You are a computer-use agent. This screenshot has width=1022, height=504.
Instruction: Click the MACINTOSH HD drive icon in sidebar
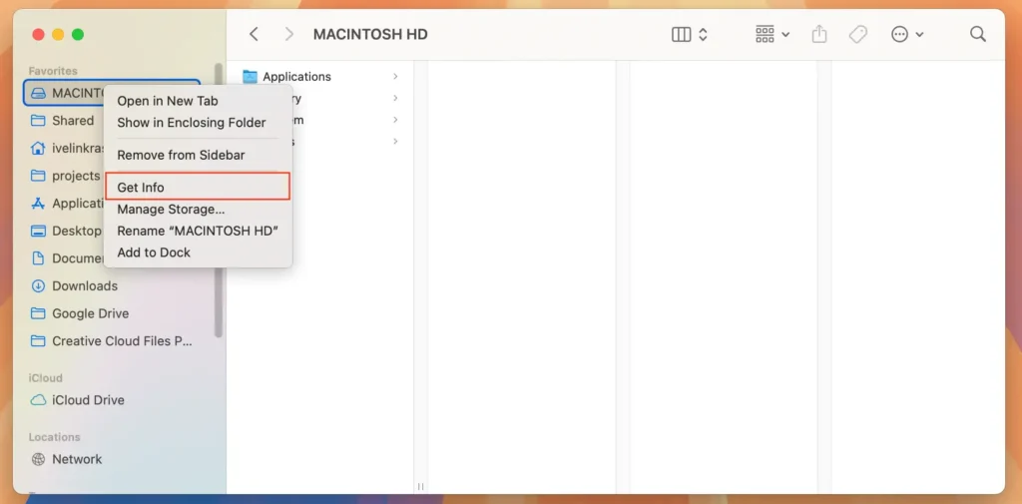tap(39, 93)
